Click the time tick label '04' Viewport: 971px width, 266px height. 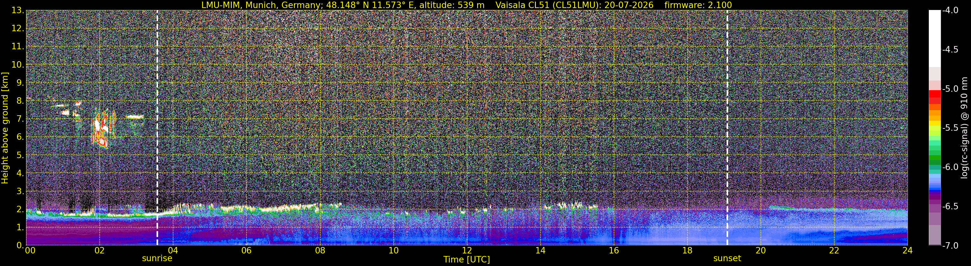point(173,251)
